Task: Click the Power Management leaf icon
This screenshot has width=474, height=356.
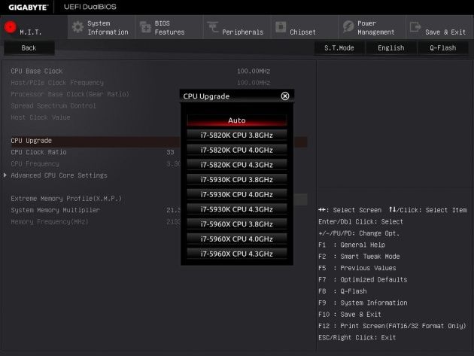Action: tap(348, 26)
